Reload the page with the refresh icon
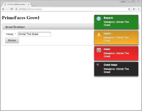 [x=12, y=9]
